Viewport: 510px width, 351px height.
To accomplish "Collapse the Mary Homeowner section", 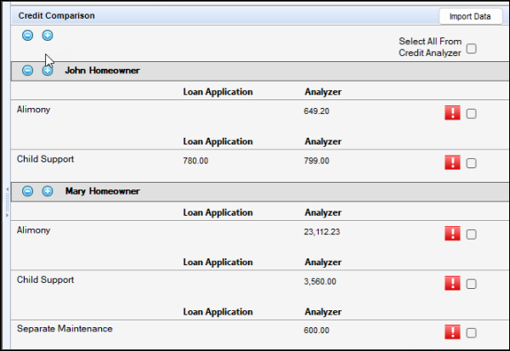I will (27, 191).
